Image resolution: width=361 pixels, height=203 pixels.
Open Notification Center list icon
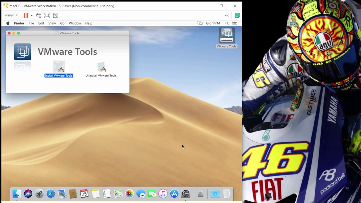point(234,23)
